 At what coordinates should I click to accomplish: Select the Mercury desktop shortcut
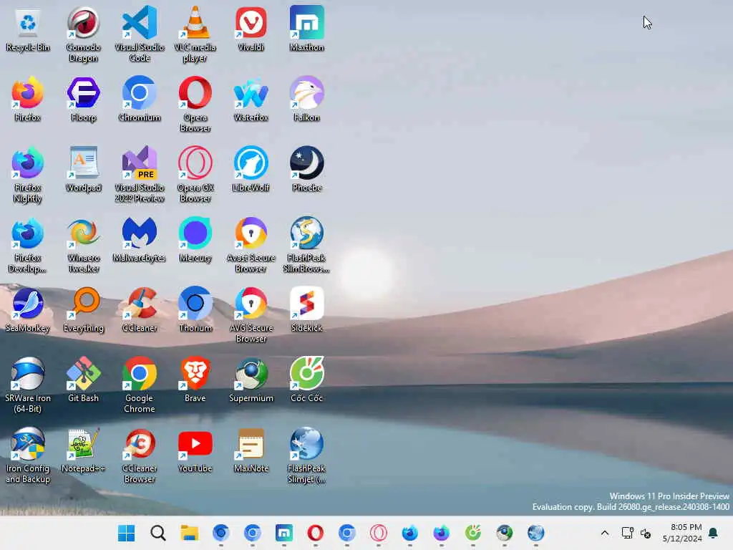pyautogui.click(x=195, y=240)
